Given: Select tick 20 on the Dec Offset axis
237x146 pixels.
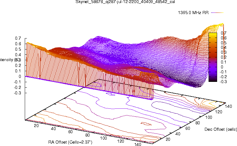Looking at the screenshot, I should click(x=168, y=139).
